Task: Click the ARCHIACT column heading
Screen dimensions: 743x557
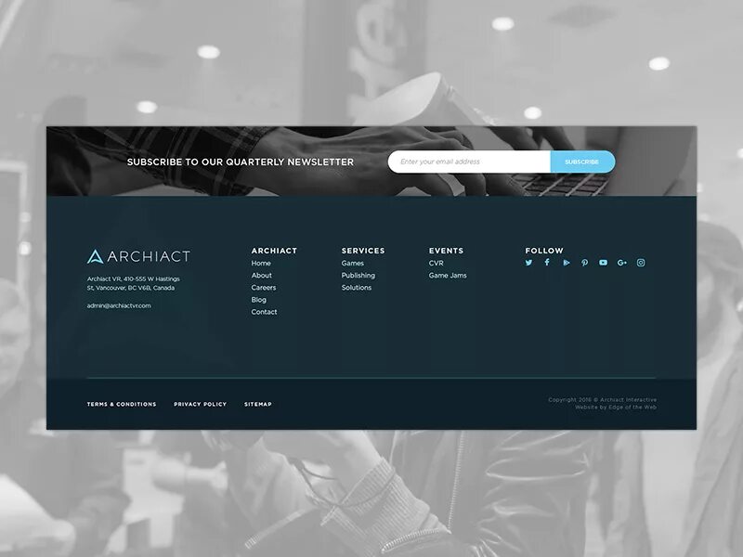Action: click(x=274, y=251)
